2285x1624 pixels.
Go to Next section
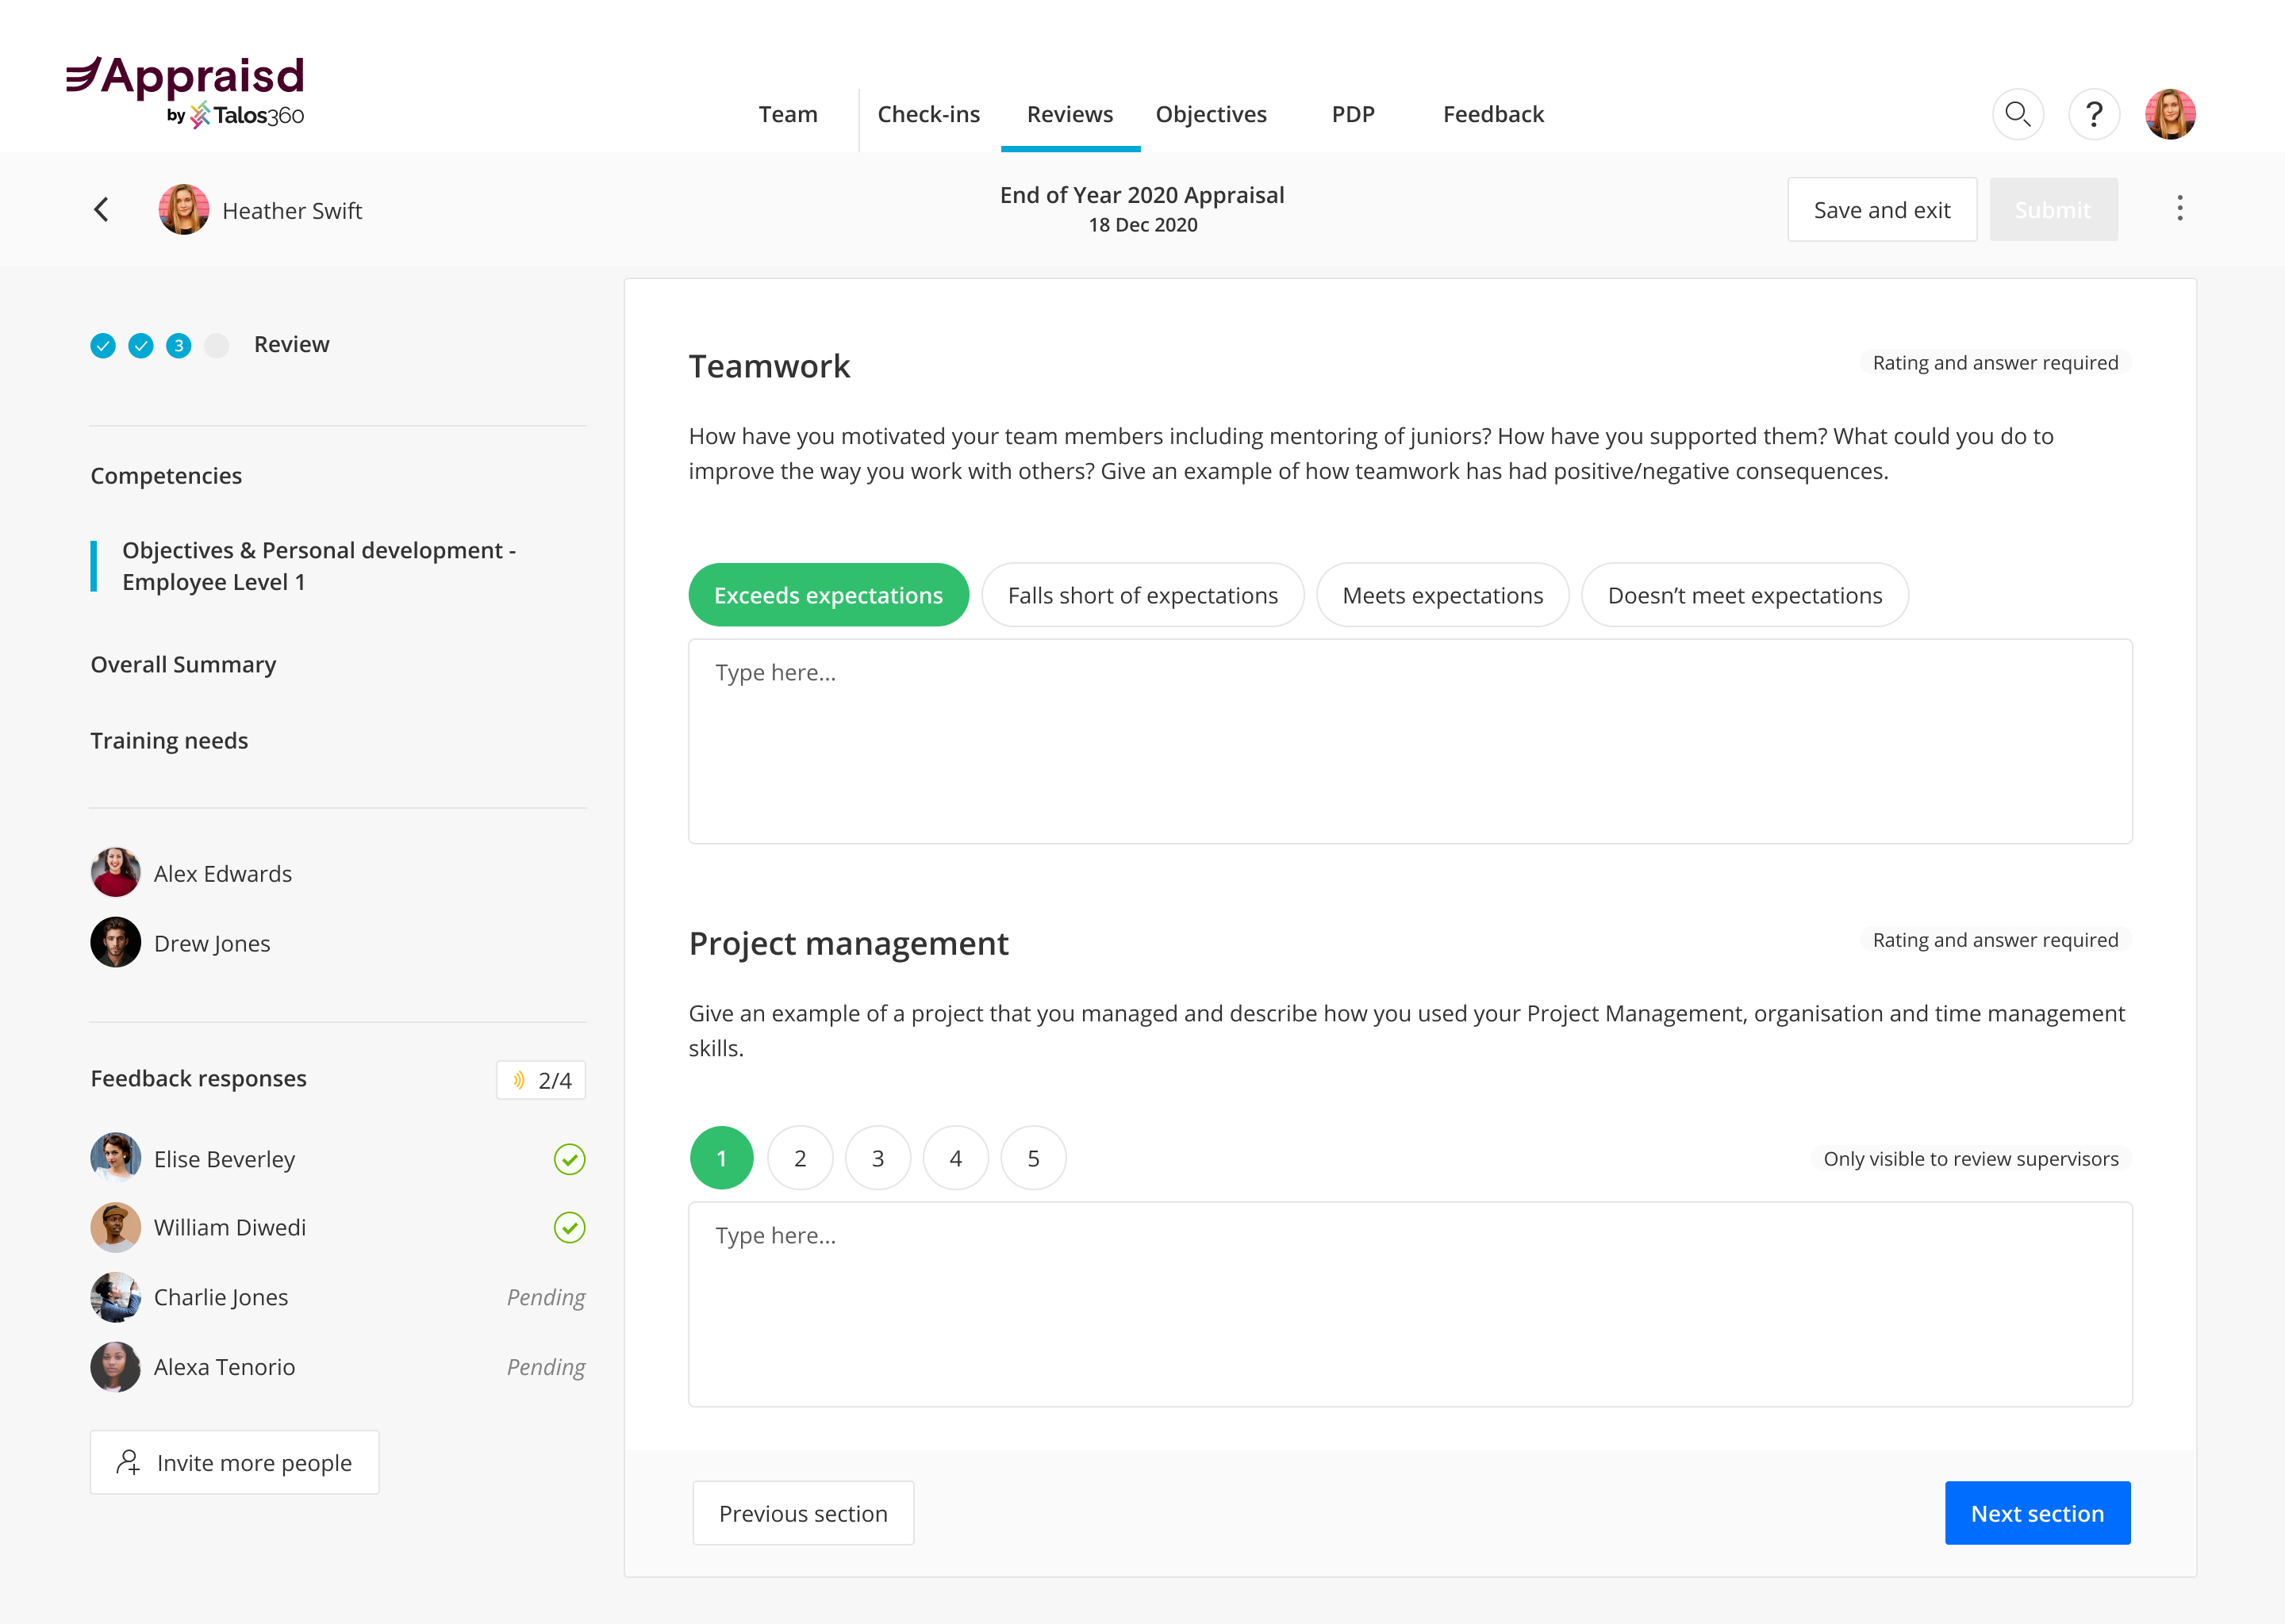pyautogui.click(x=2036, y=1513)
